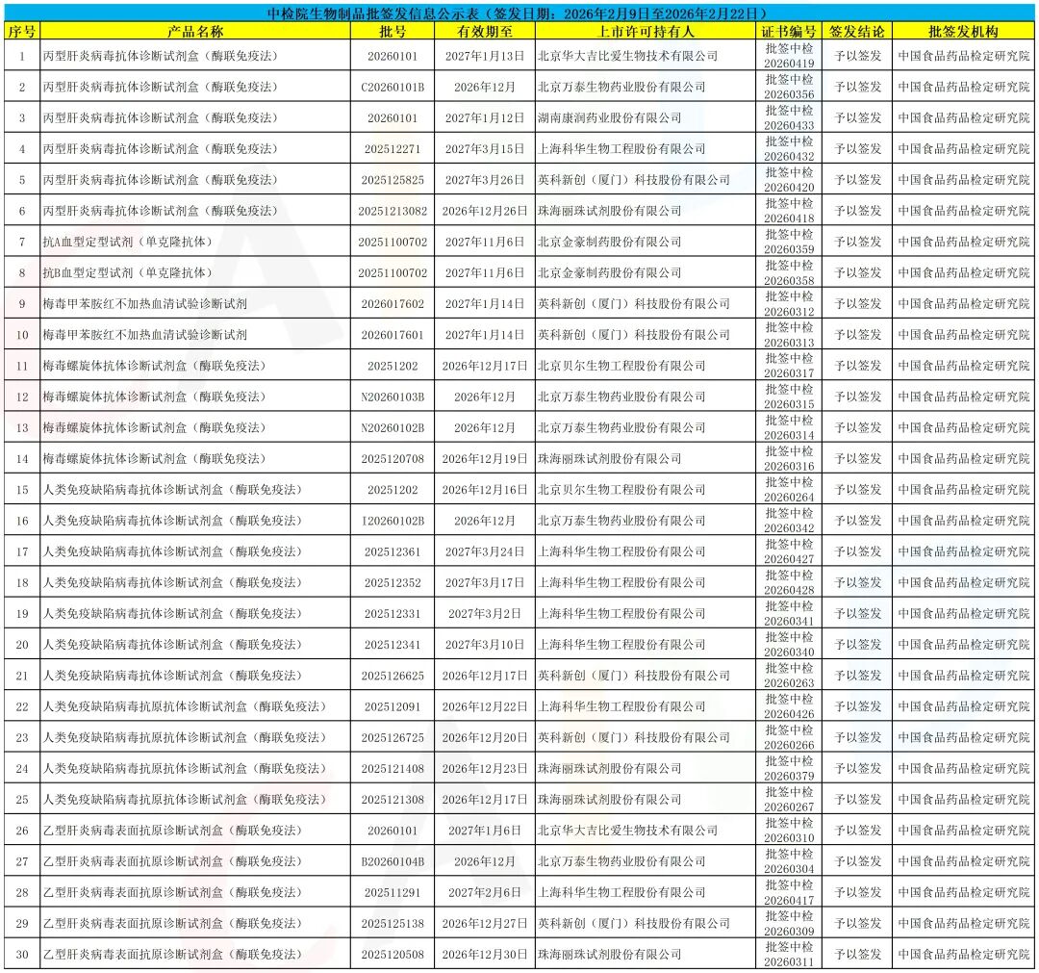Select expiry date 2027年1月6日
This screenshot has height=973, width=1039.
click(484, 831)
